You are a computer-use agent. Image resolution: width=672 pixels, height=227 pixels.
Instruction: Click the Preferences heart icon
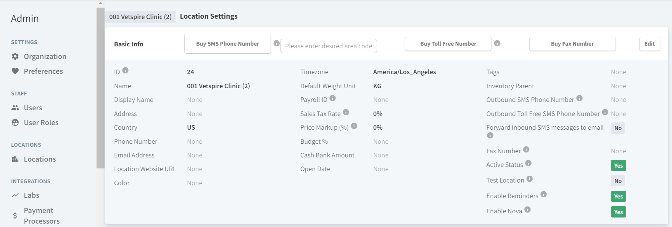point(15,71)
